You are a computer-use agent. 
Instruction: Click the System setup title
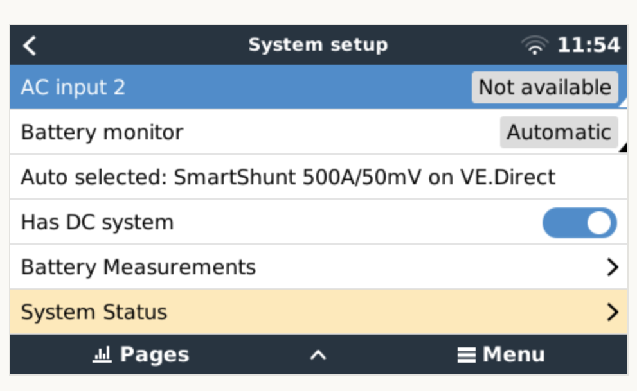(x=318, y=46)
